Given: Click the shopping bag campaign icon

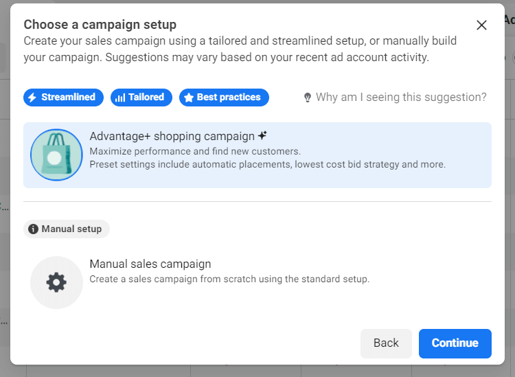Looking at the screenshot, I should [x=56, y=155].
